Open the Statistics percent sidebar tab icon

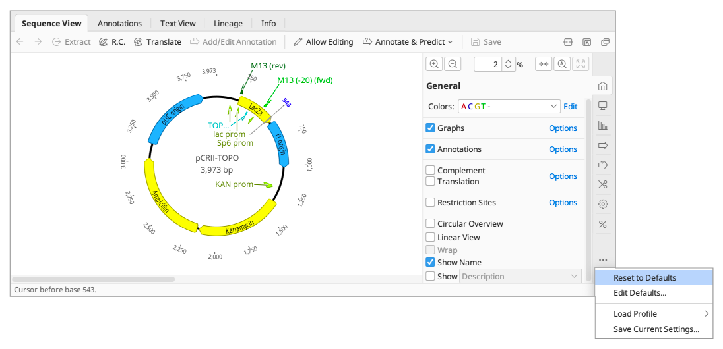602,225
